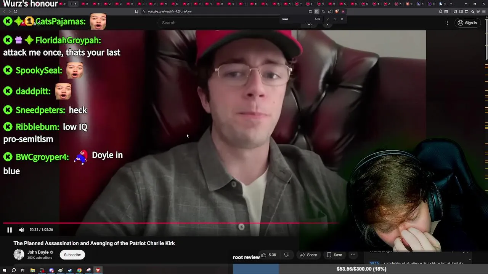The image size is (488, 274).
Task: Open YouTube settings three-dot menu
Action: pyautogui.click(x=447, y=23)
